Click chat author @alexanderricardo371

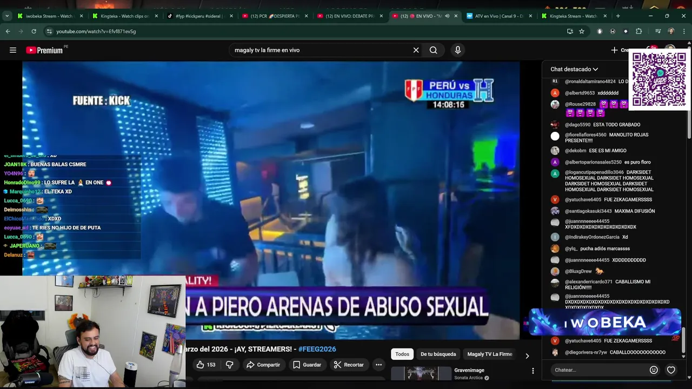589,282
